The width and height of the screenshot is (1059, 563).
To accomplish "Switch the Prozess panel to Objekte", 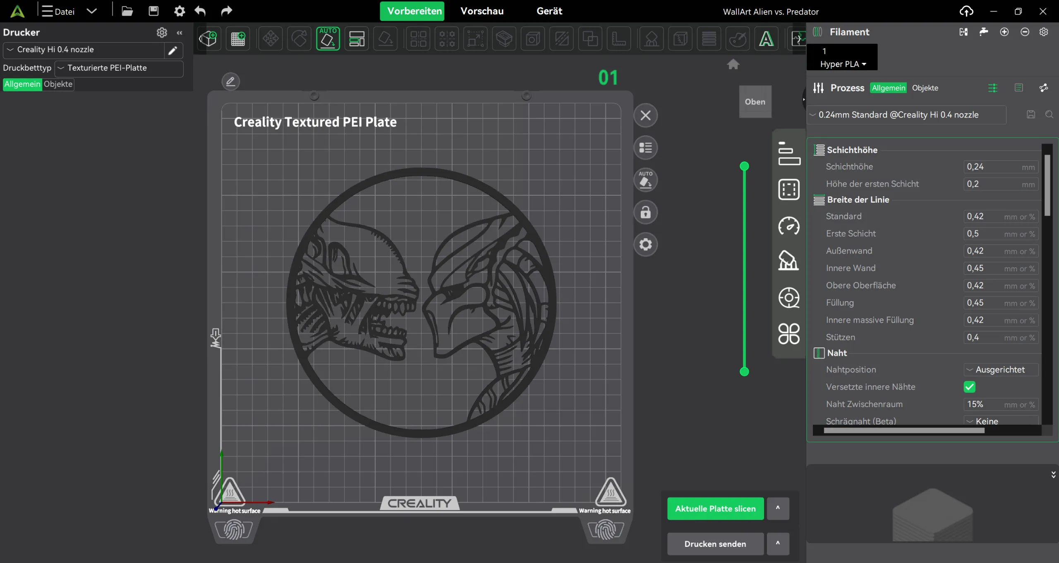I will point(925,88).
